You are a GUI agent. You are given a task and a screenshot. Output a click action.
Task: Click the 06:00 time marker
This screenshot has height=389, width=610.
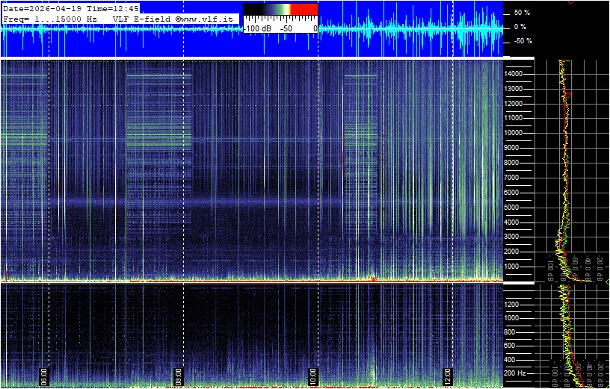pos(44,376)
